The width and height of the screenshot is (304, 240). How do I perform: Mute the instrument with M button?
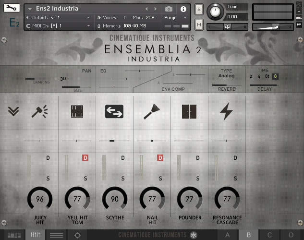[199, 24]
